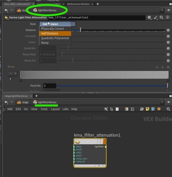
Task: Toggle the orange flag on kma_lfilter_attenuation1 node
Action: (104, 142)
